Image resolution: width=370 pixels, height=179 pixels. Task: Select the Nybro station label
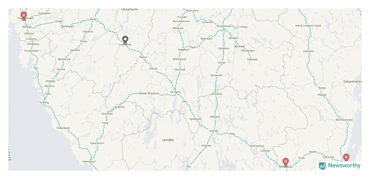point(313,152)
